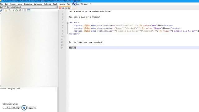This screenshot has height=112, width=199.
Task: Toggle the NppFTP messages window icon
Action: 29,10
